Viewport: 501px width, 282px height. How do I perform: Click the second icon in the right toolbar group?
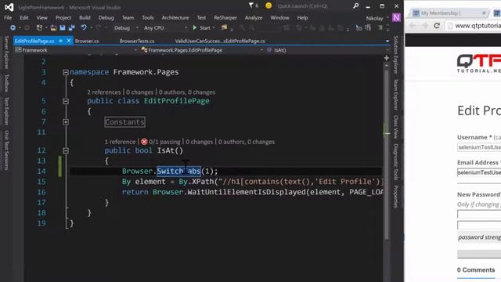[x=368, y=28]
